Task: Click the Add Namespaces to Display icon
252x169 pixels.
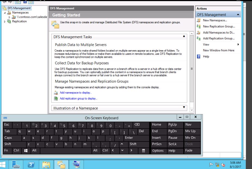Action: coord(199,32)
